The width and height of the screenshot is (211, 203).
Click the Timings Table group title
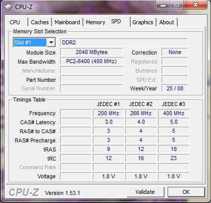pyautogui.click(x=29, y=99)
